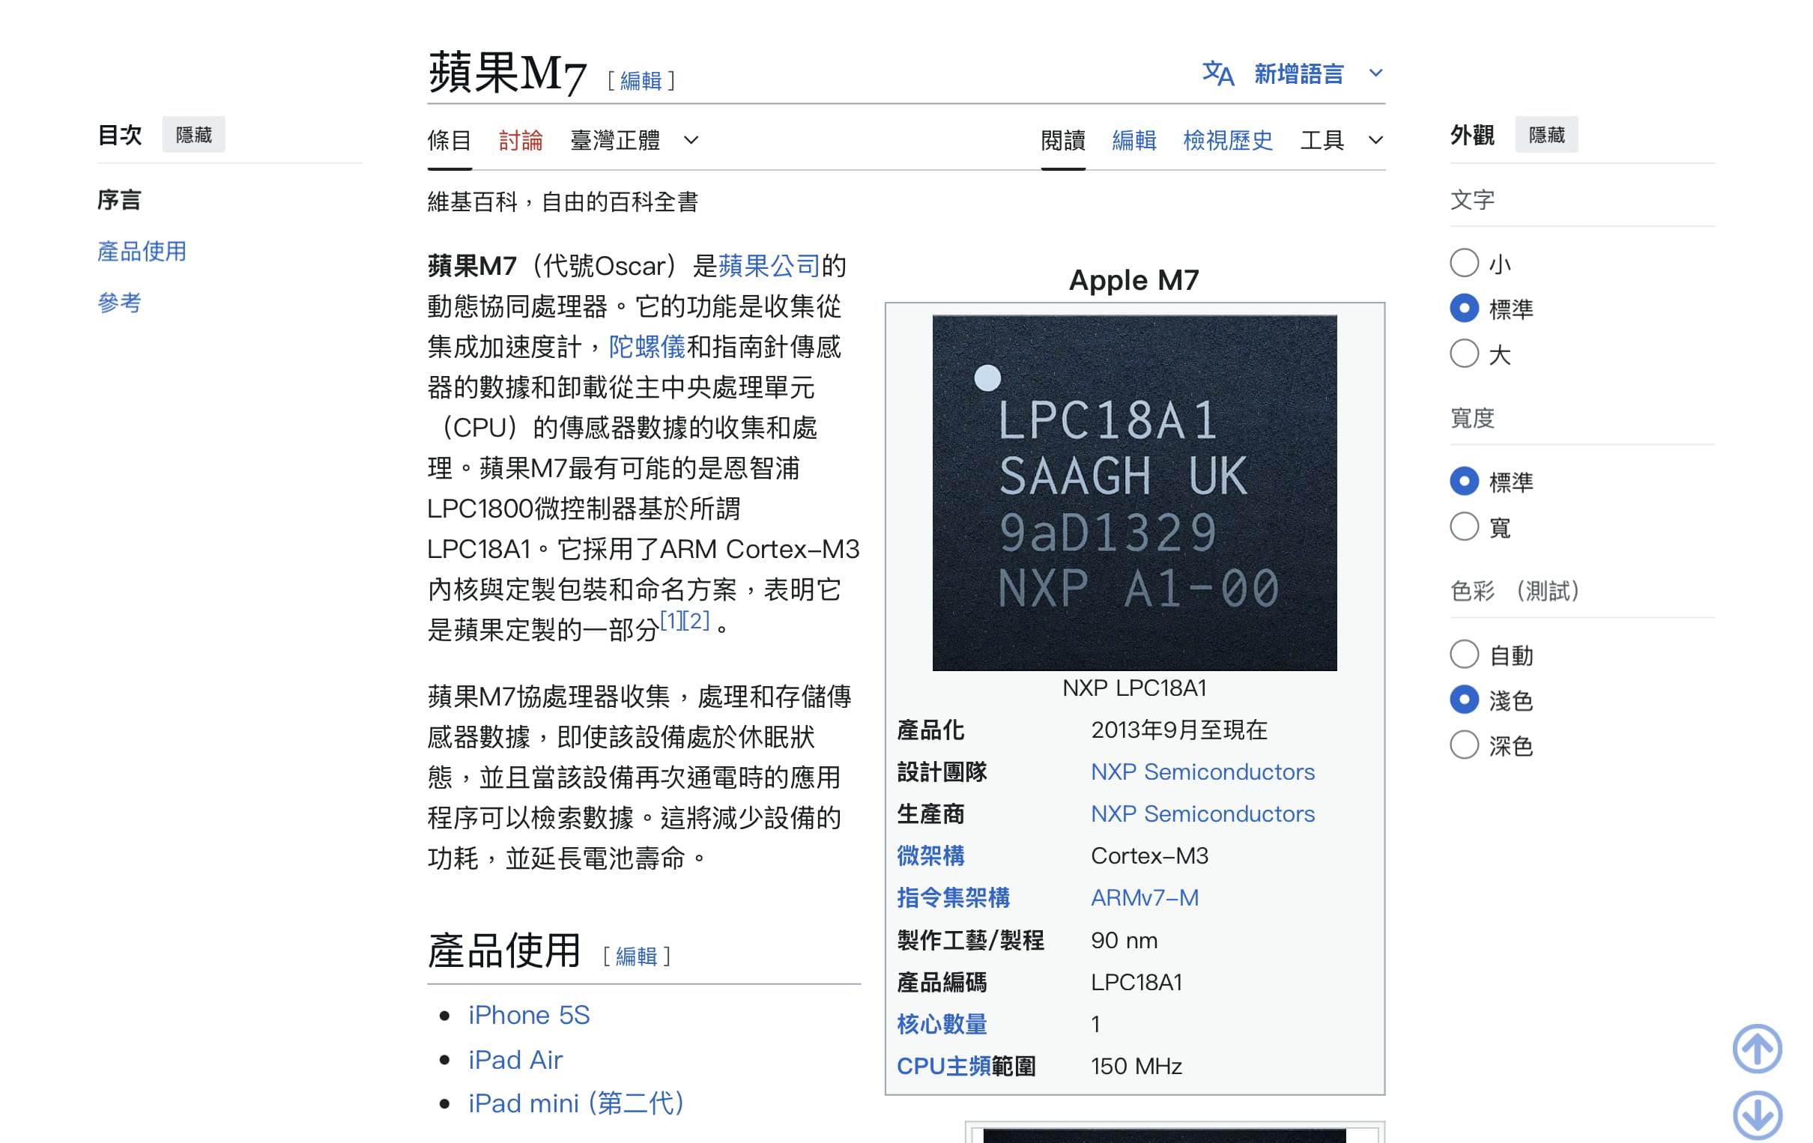Click the 90 nm process value
The image size is (1813, 1143).
1124,941
